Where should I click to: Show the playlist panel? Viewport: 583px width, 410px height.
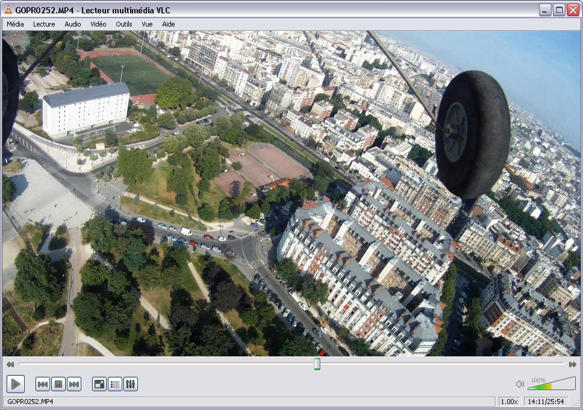point(115,384)
